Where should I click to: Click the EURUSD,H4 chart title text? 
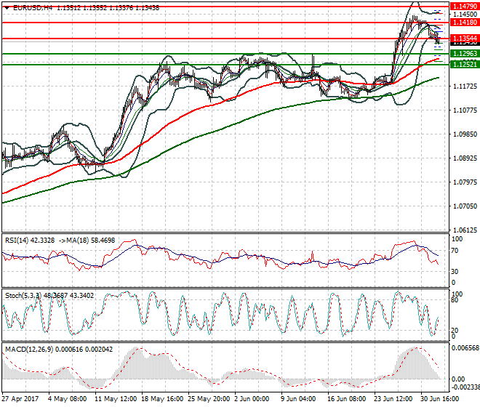(33, 8)
